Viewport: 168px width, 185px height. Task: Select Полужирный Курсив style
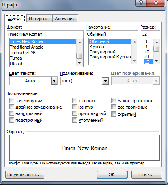pyautogui.click(x=110, y=57)
